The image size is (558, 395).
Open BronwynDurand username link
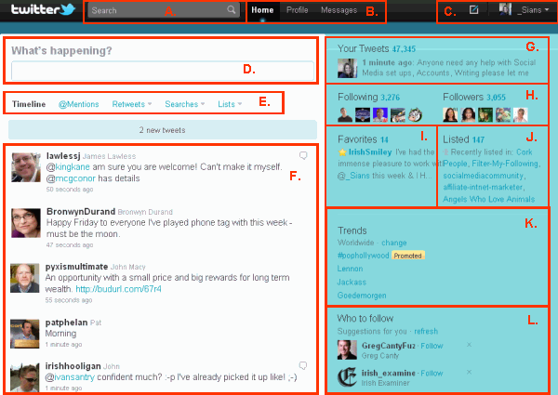coord(81,212)
